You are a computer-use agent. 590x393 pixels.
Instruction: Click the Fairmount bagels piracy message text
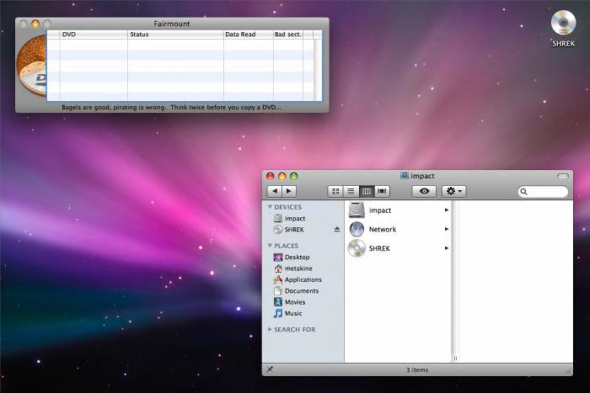click(171, 107)
